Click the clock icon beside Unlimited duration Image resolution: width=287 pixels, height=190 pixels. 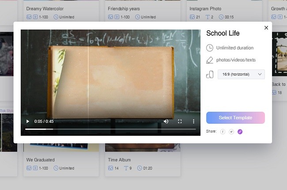(210, 48)
